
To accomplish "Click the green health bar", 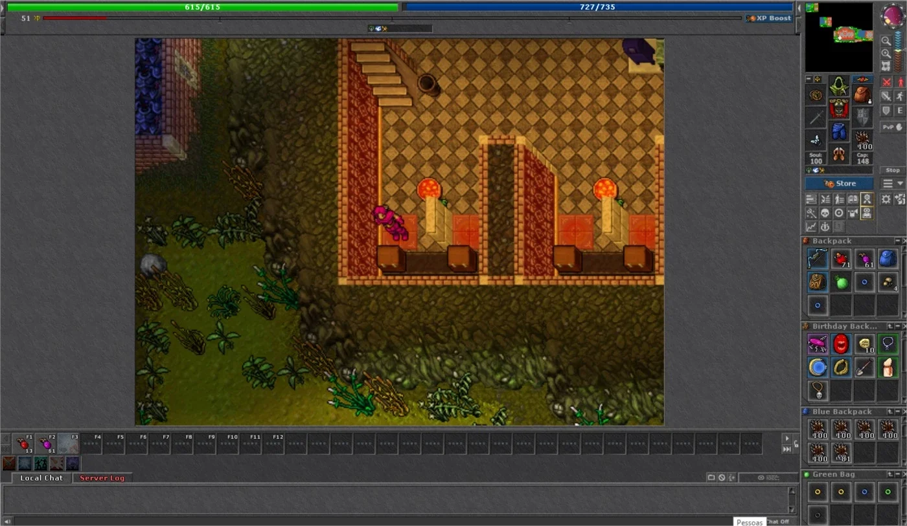I will 203,7.
